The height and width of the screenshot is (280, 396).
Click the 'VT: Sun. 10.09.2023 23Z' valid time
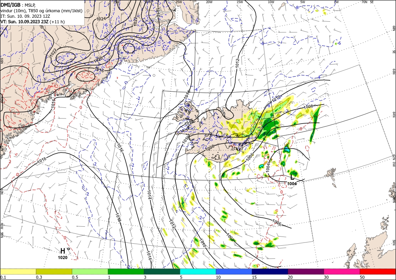(25, 22)
